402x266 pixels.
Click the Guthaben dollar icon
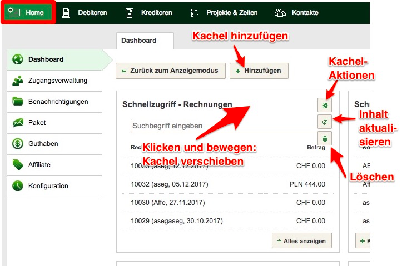pyautogui.click(x=18, y=144)
